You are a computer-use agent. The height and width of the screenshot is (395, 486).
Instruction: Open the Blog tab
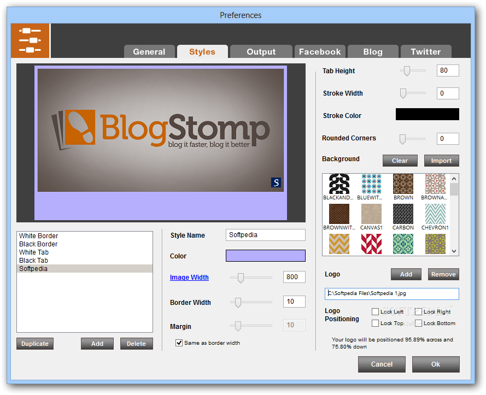tap(373, 51)
